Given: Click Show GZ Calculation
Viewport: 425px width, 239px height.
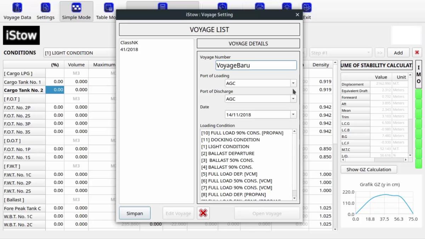Looking at the screenshot, I should click(x=369, y=169).
